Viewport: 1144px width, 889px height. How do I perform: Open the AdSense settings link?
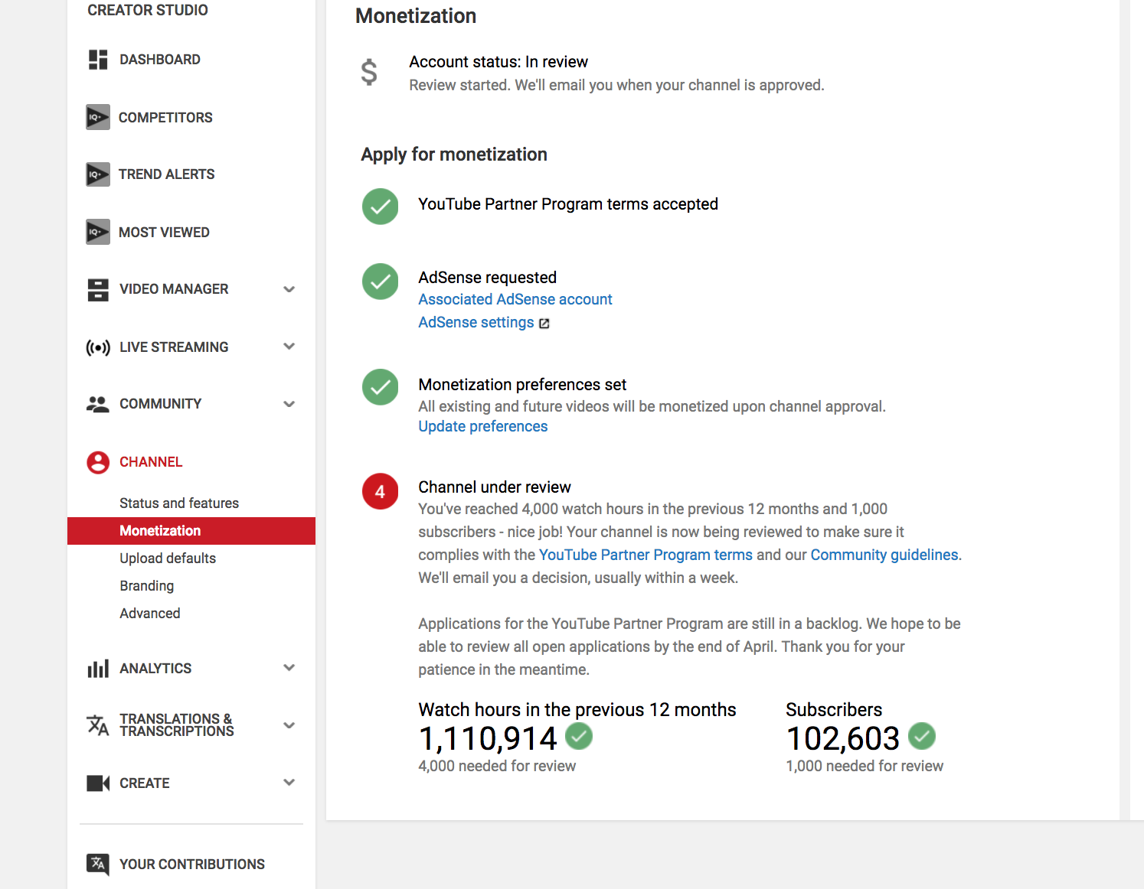[x=476, y=323]
